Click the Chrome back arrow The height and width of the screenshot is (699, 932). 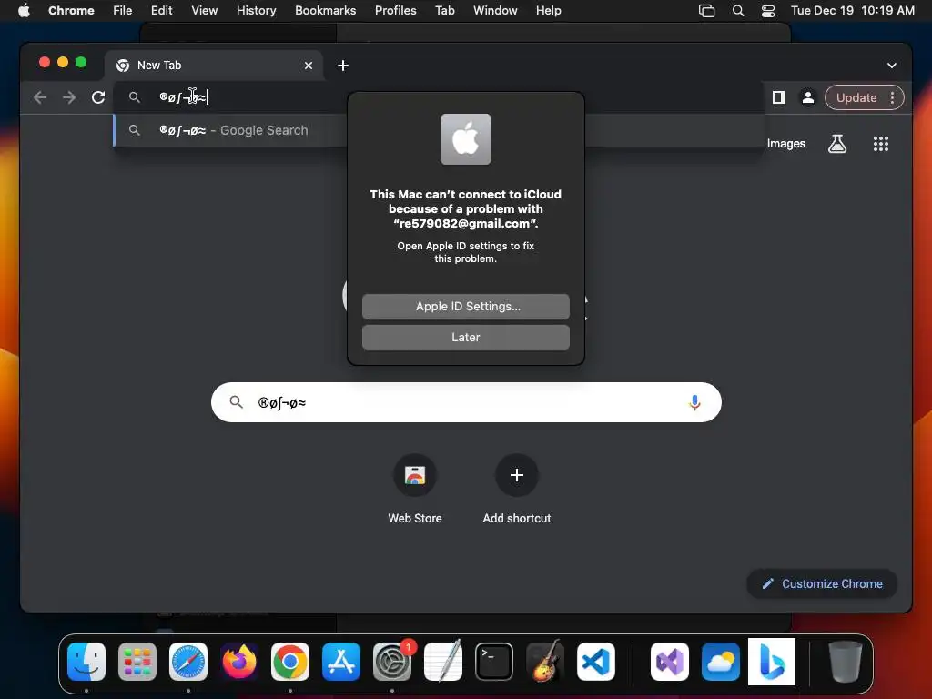pos(40,97)
